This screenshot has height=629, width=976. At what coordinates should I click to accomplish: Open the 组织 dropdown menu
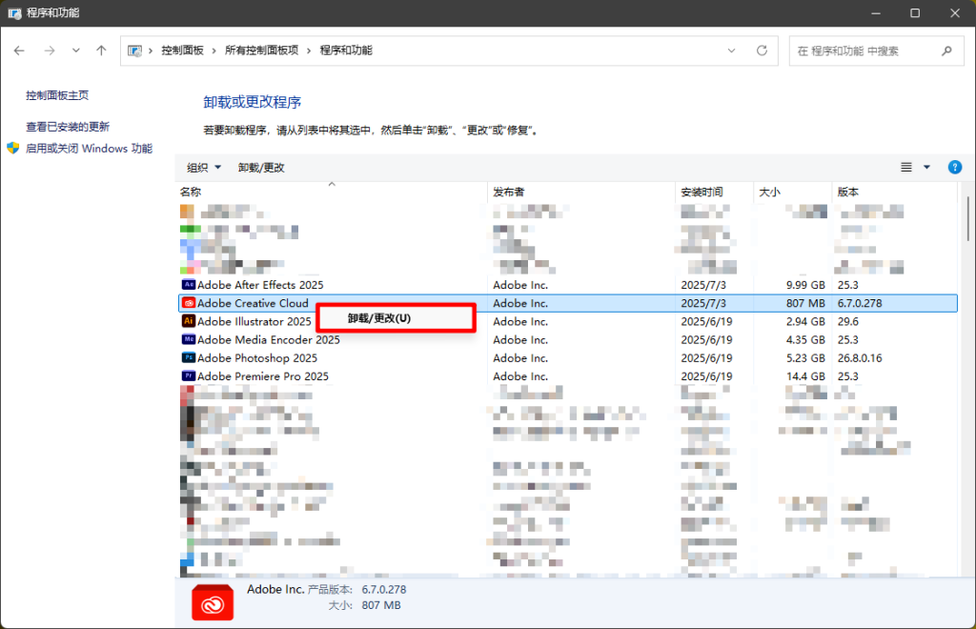click(x=204, y=168)
